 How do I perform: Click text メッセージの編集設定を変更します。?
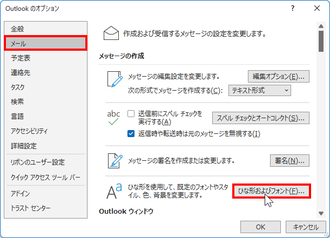point(174,76)
